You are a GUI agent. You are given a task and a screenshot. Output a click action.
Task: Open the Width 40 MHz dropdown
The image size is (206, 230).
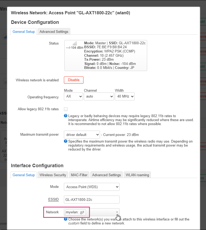tap(125, 96)
